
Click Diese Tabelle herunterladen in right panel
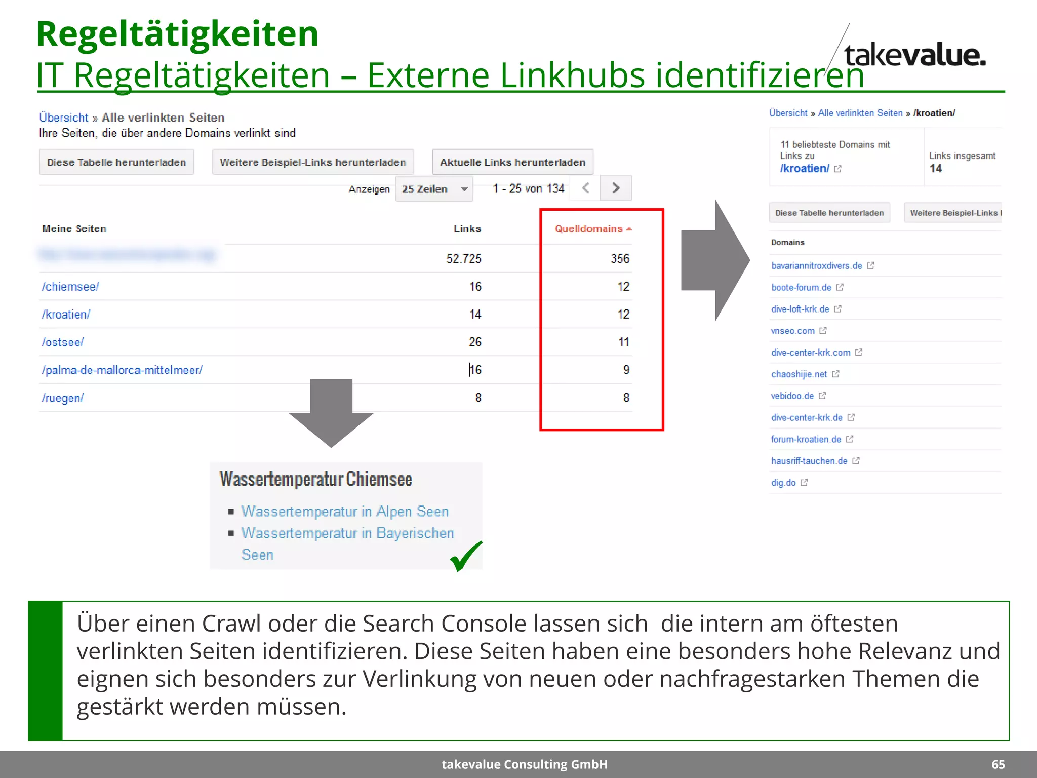tap(829, 213)
